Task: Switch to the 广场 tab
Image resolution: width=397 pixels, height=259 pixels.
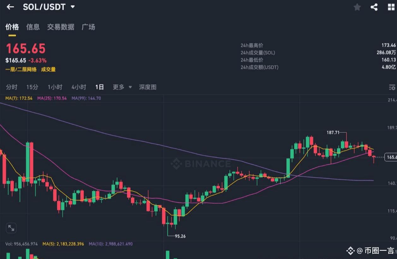Action: point(88,27)
